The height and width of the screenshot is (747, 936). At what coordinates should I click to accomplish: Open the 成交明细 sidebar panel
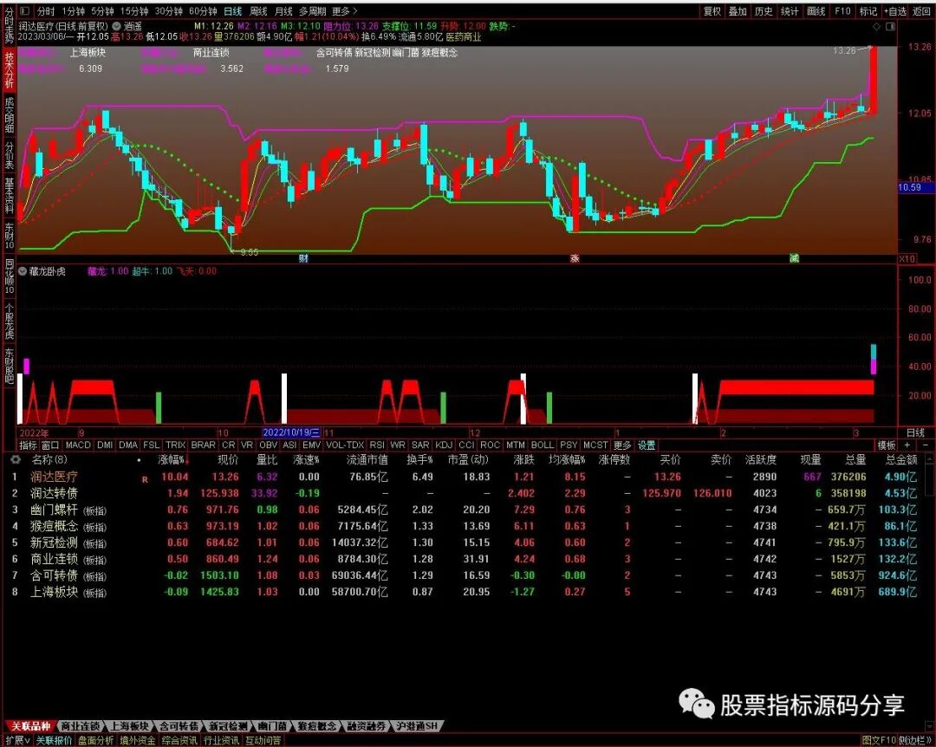(9, 114)
